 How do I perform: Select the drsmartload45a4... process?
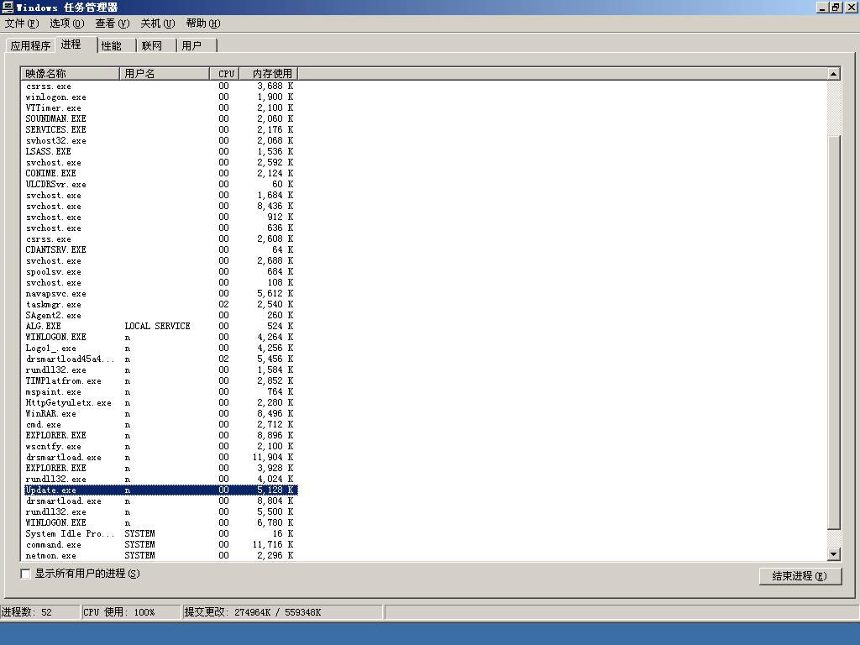pyautogui.click(x=160, y=359)
